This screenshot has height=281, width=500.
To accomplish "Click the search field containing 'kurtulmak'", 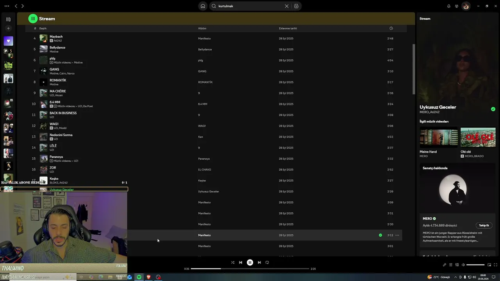I will [250, 6].
